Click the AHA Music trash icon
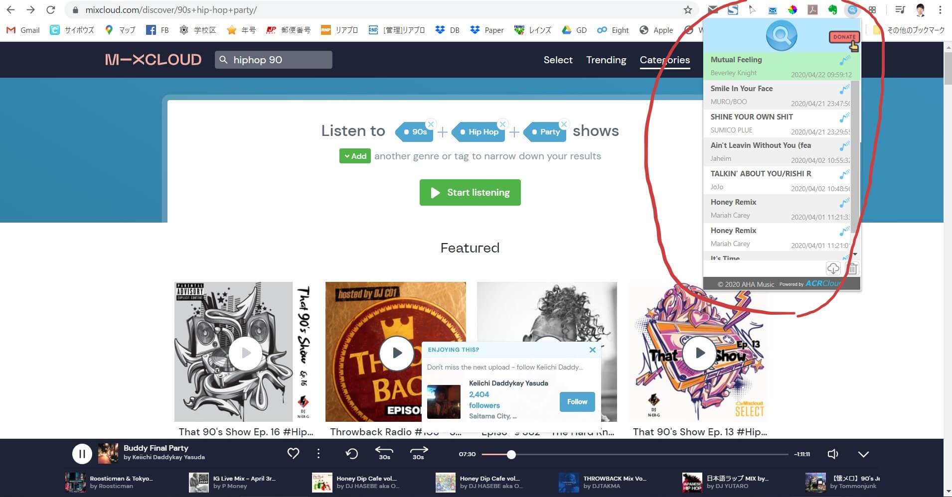The width and height of the screenshot is (952, 497). (x=852, y=269)
